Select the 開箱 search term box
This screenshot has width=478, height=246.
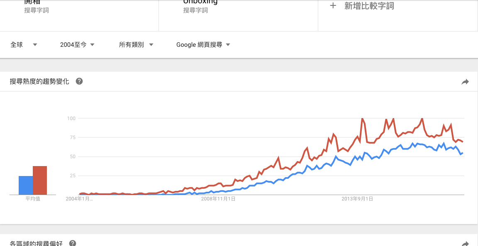click(79, 15)
